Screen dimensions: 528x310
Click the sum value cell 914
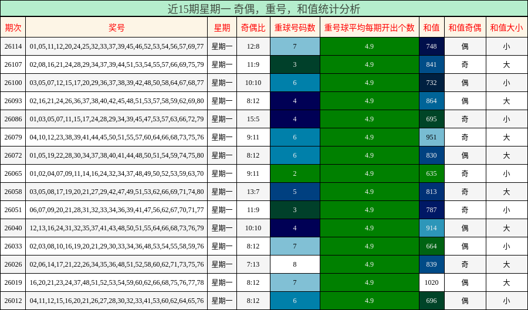[431, 228]
